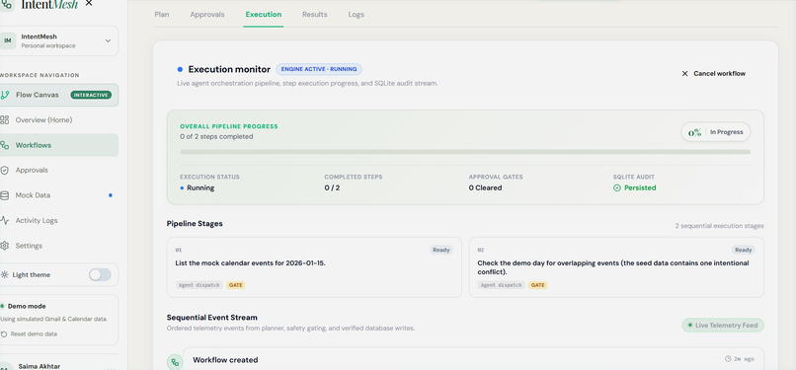The height and width of the screenshot is (370, 796).
Task: Click the Approvals shield icon
Action: point(5,170)
